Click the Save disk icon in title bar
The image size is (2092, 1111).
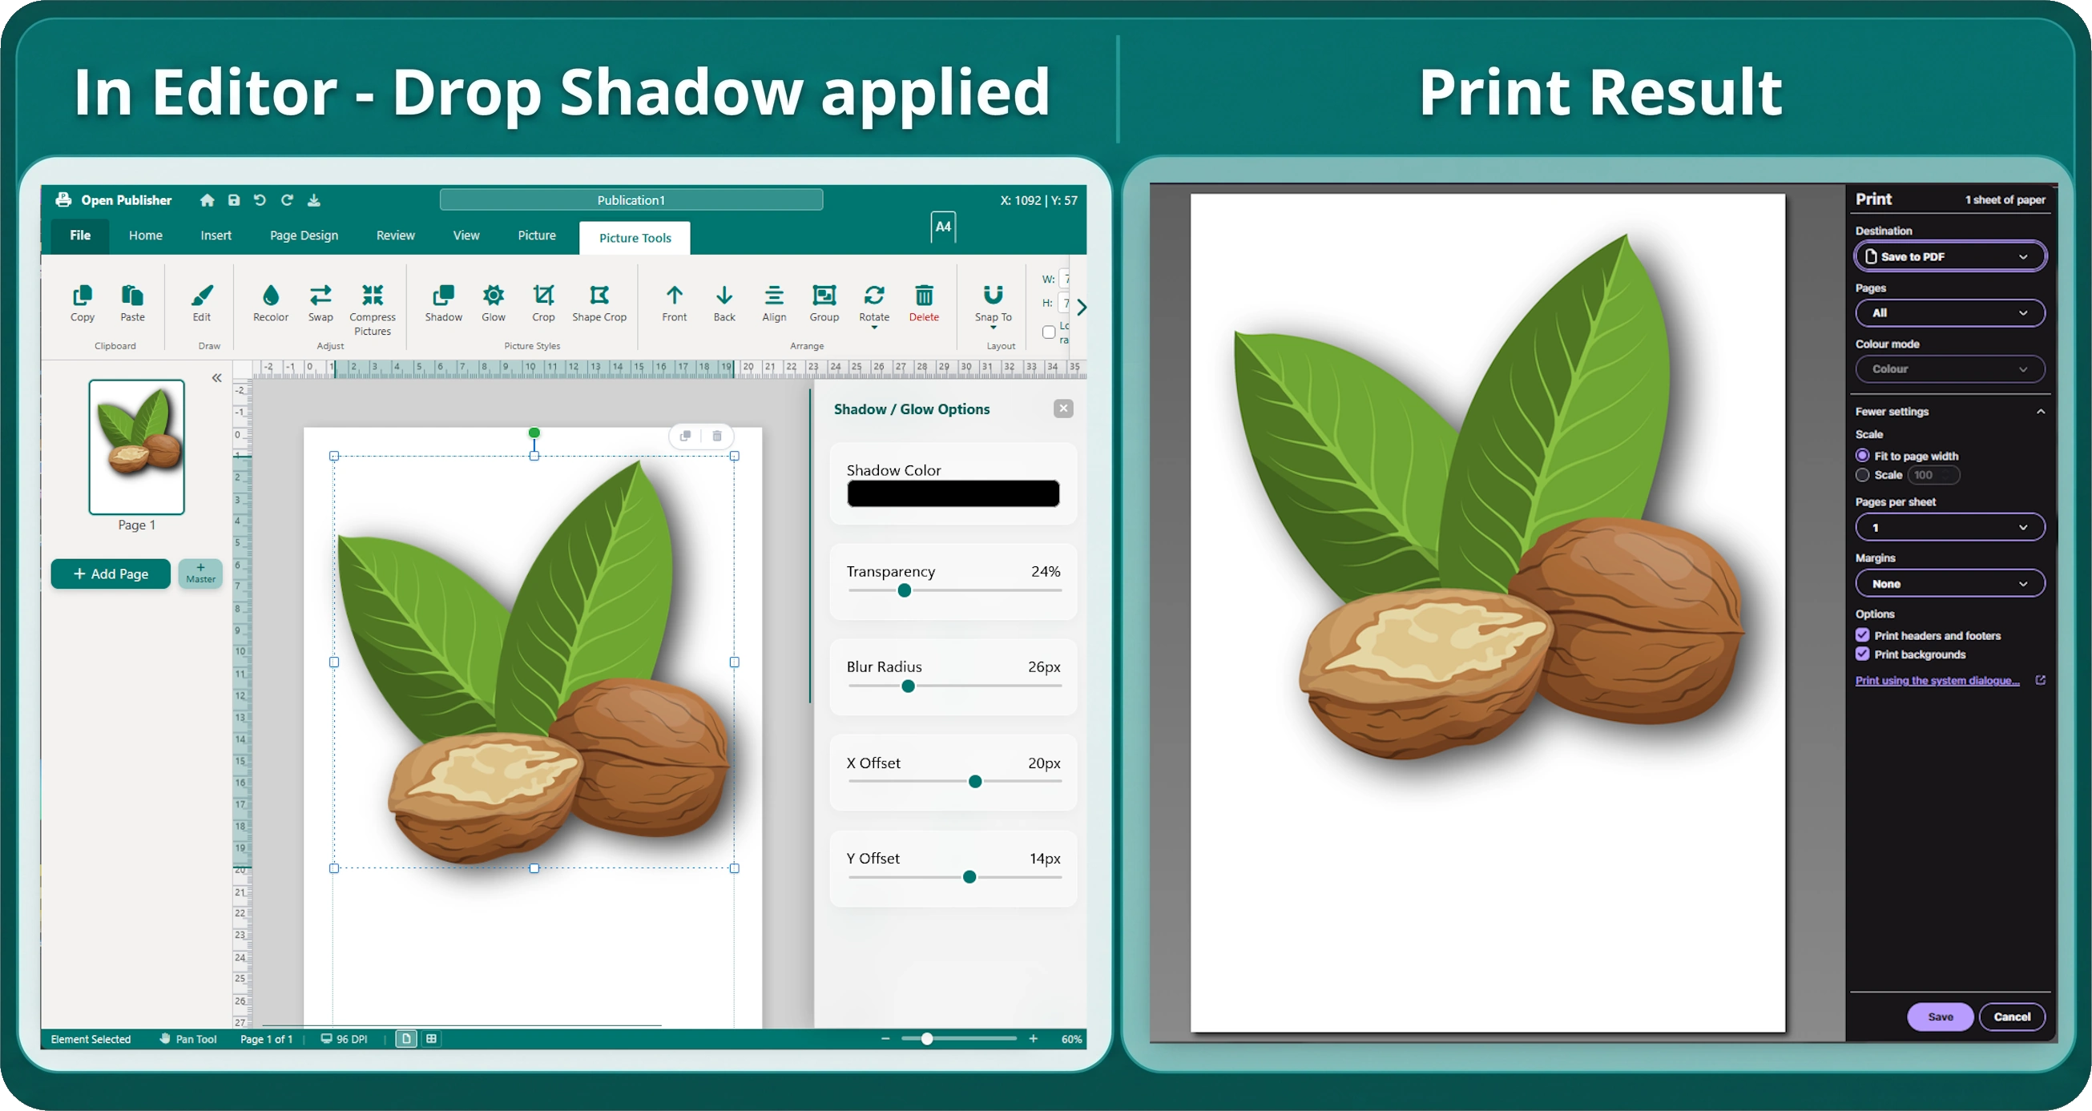[234, 199]
